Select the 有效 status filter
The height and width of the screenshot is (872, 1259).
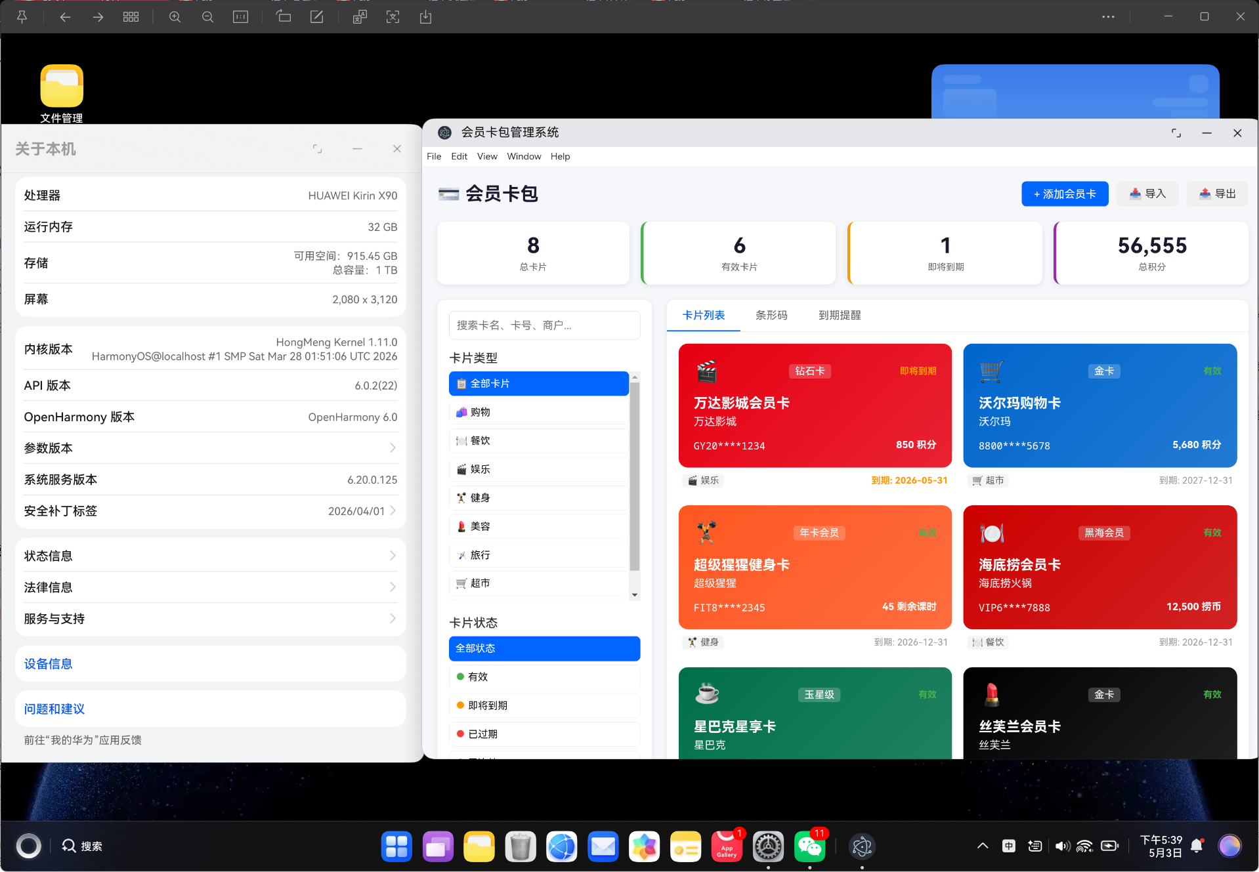(x=544, y=676)
